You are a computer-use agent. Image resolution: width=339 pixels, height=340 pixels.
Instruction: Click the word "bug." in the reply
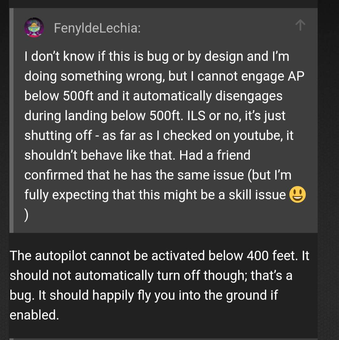tap(22, 296)
